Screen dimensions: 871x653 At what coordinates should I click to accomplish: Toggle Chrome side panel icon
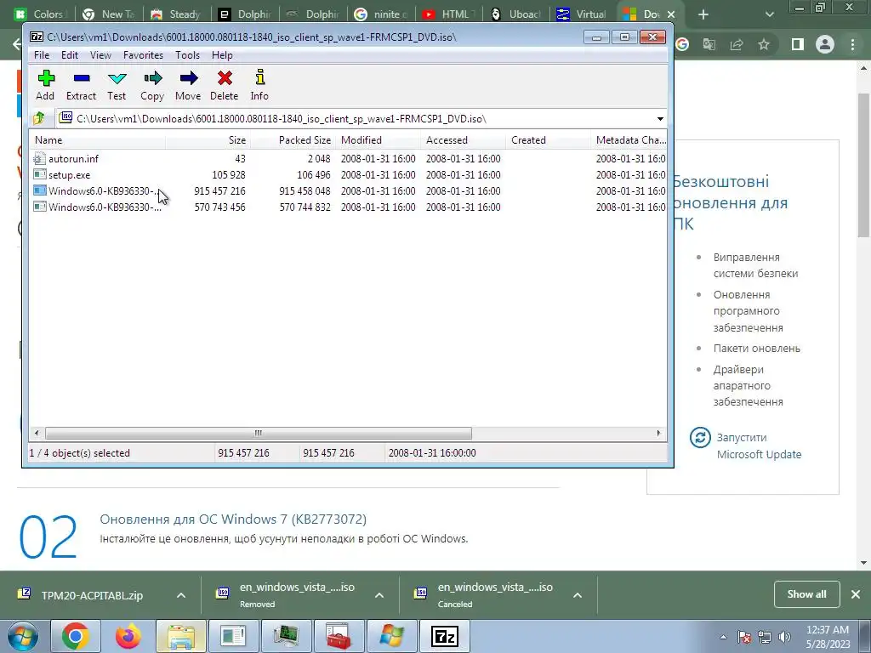coord(798,44)
